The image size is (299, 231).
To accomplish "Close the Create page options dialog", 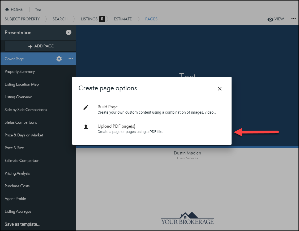I will (220, 89).
